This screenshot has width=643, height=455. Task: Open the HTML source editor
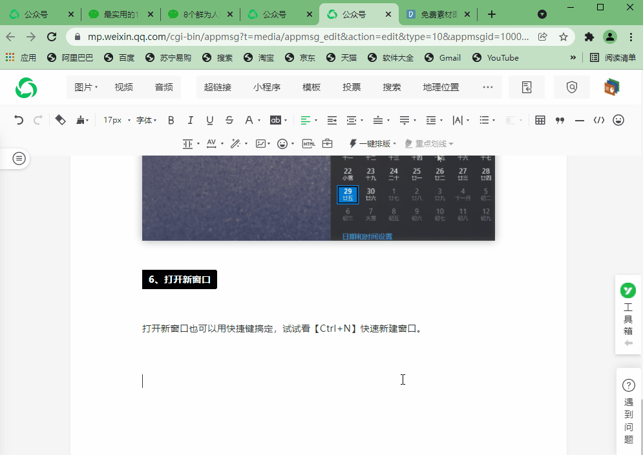point(308,143)
